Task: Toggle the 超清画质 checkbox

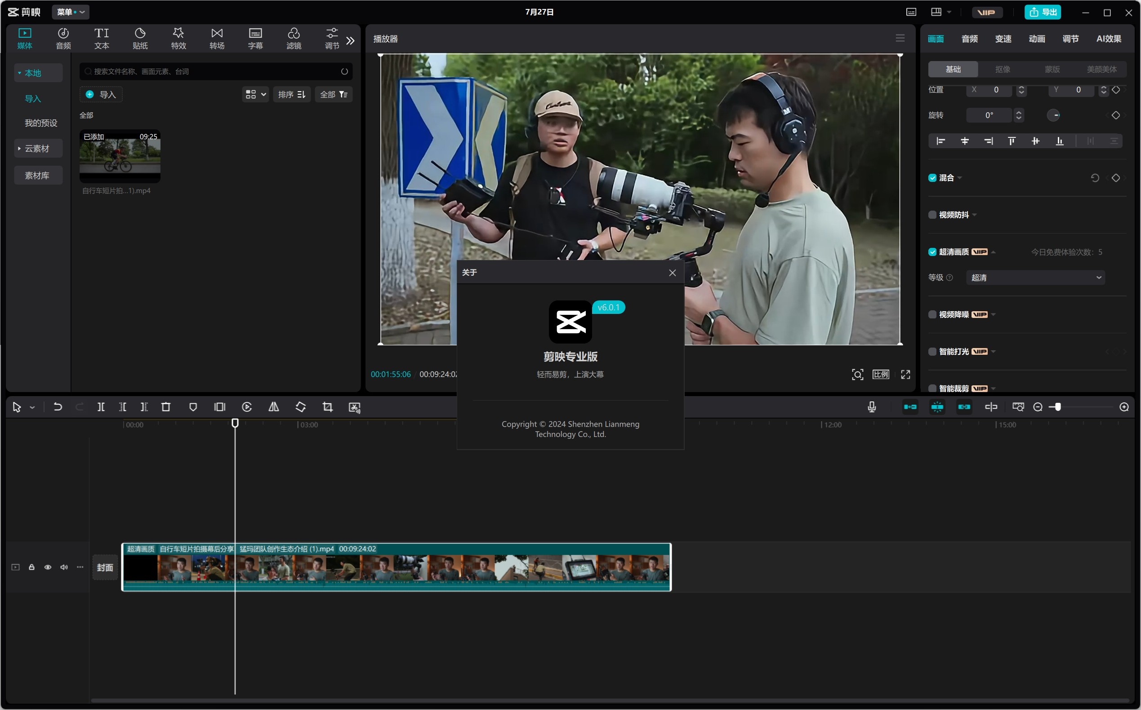Action: 932,252
